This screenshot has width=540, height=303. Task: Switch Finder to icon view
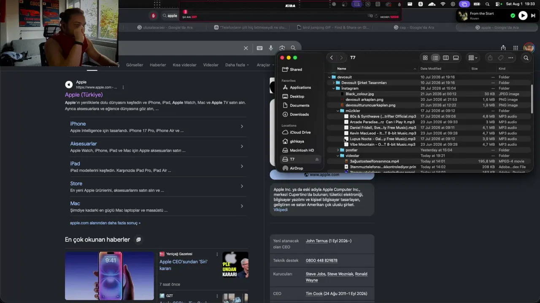tap(425, 58)
